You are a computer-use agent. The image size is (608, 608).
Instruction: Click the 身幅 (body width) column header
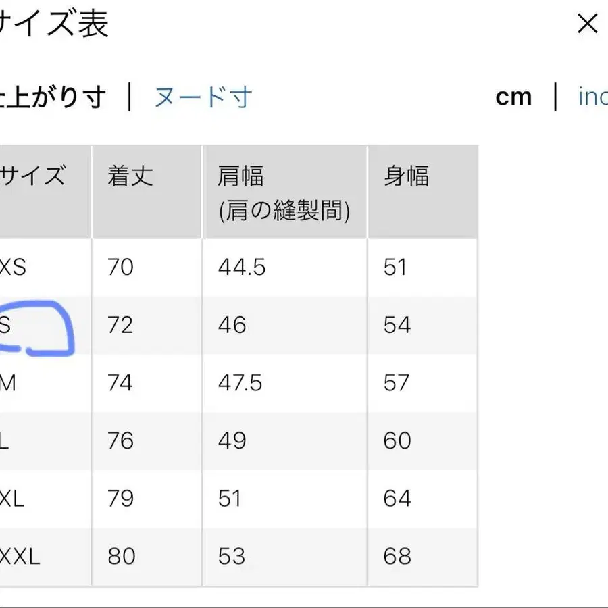(404, 175)
